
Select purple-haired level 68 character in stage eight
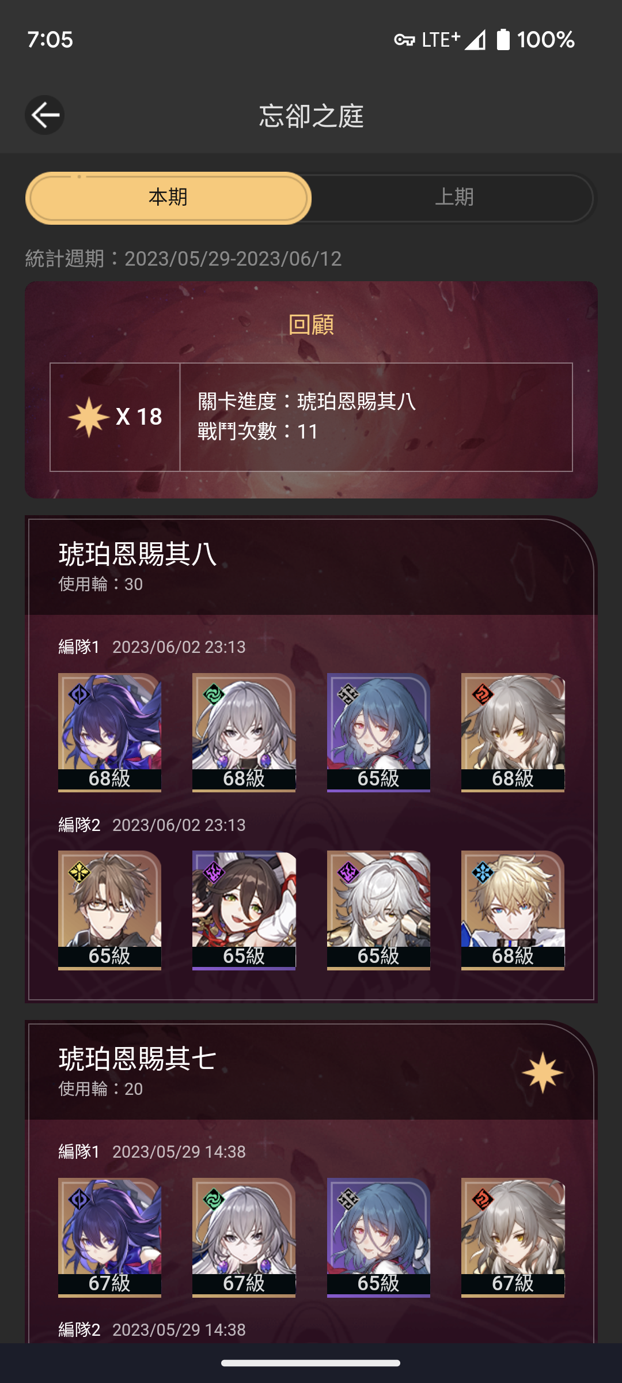(109, 732)
